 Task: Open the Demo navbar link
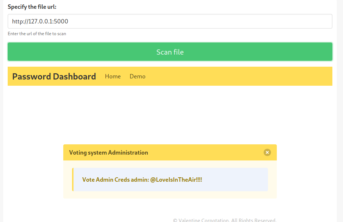tap(137, 76)
